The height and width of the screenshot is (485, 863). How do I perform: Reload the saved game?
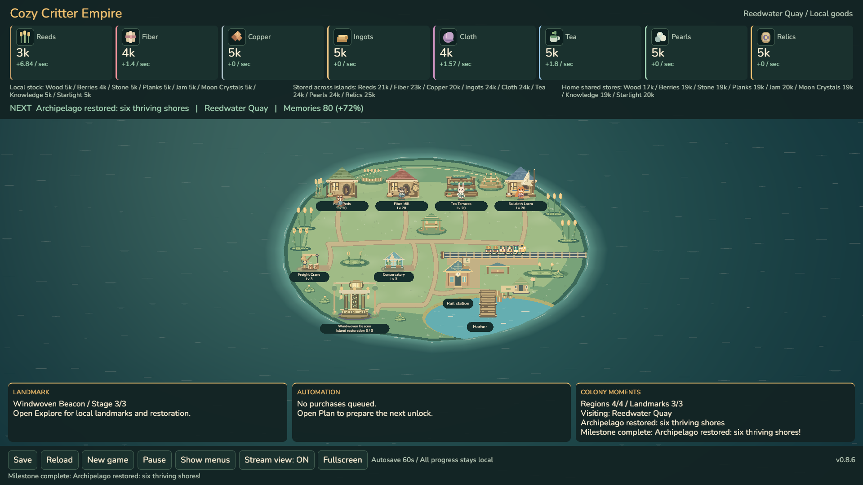coord(59,460)
